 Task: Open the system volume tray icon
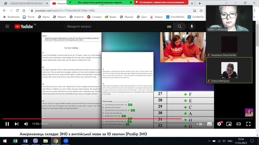point(224,141)
